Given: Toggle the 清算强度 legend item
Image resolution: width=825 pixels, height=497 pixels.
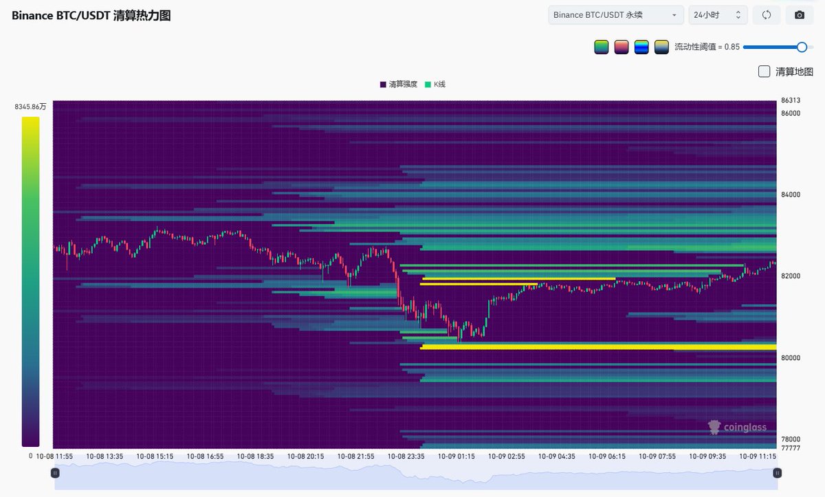Looking at the screenshot, I should [x=399, y=85].
